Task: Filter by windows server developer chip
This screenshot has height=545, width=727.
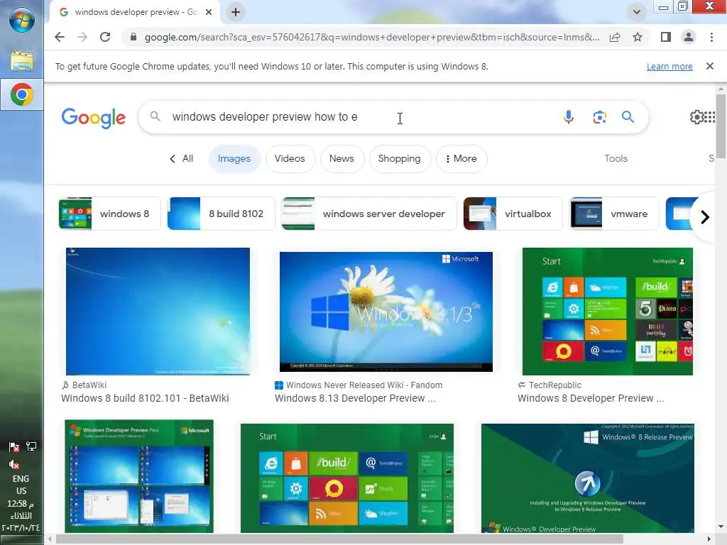Action: [369, 214]
